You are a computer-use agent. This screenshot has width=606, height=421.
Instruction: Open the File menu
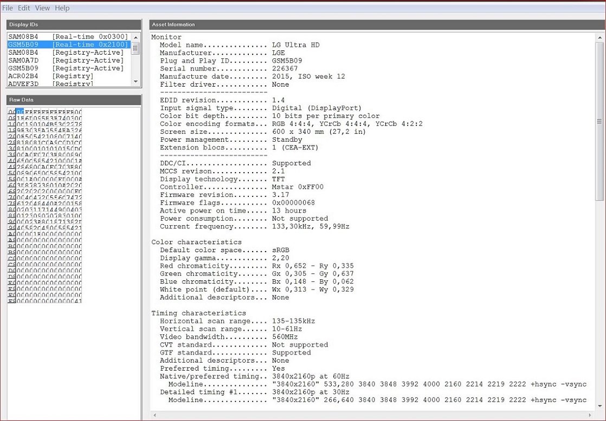[8, 8]
